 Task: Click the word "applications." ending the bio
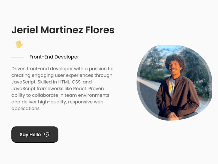(x=26, y=109)
